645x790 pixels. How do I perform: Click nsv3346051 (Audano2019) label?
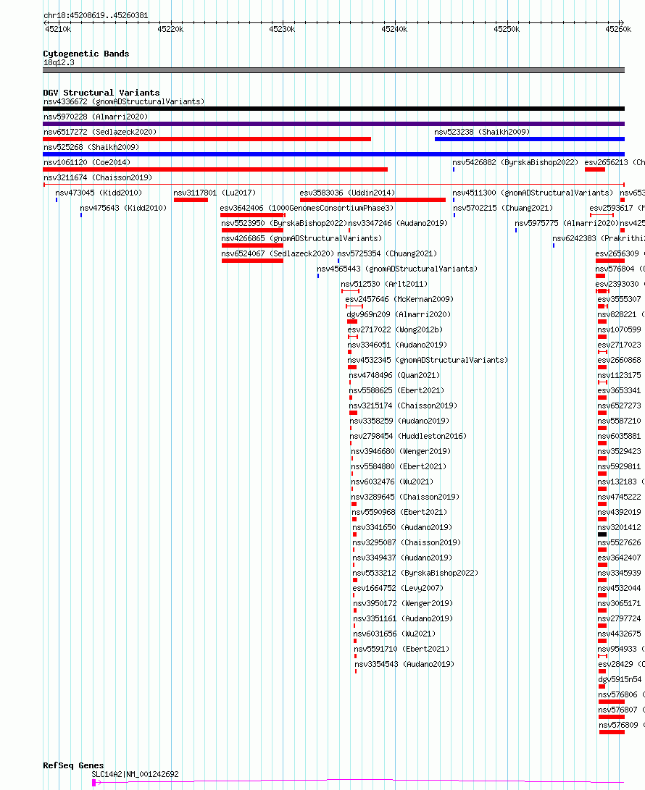(397, 344)
